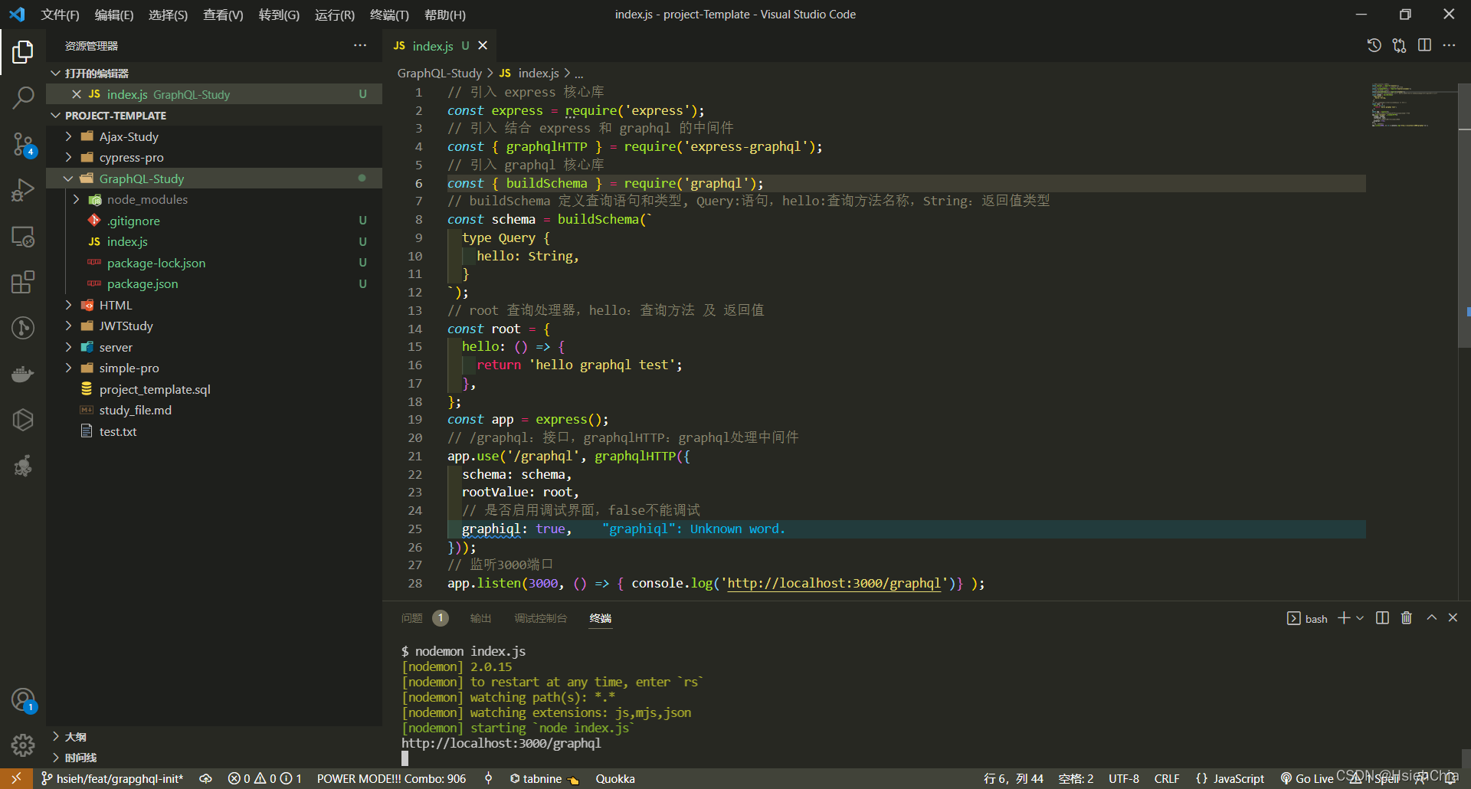Open the new terminal launch profile dropdown
The width and height of the screenshot is (1471, 789).
point(1360,618)
